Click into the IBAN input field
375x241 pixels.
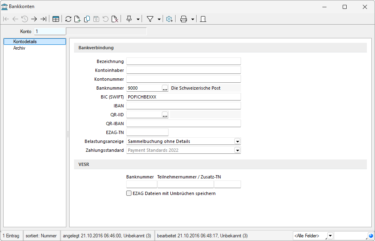tap(183, 106)
